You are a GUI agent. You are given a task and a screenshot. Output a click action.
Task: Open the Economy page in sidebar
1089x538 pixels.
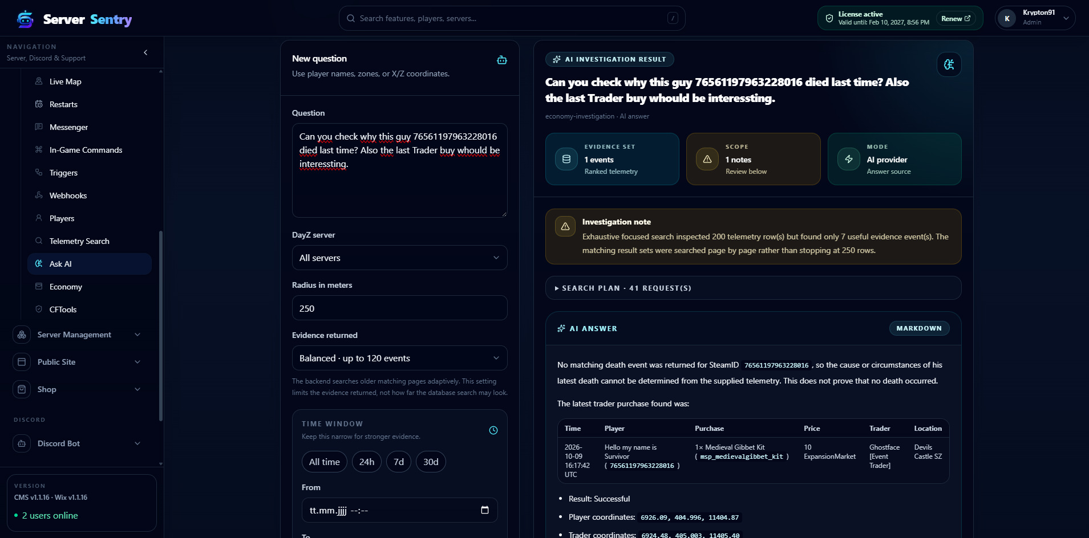(90, 287)
